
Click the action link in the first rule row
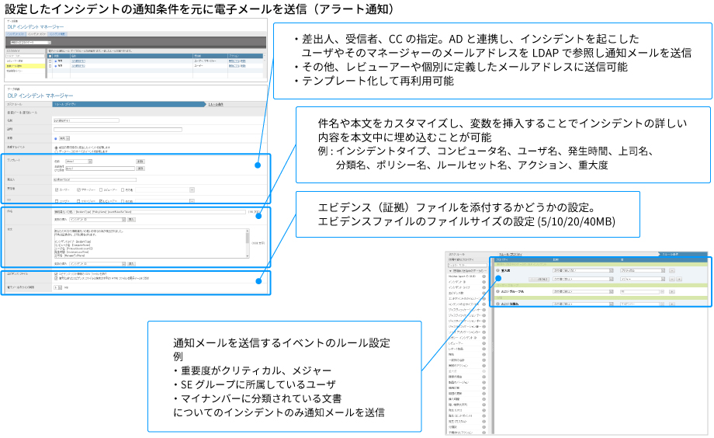(x=234, y=61)
